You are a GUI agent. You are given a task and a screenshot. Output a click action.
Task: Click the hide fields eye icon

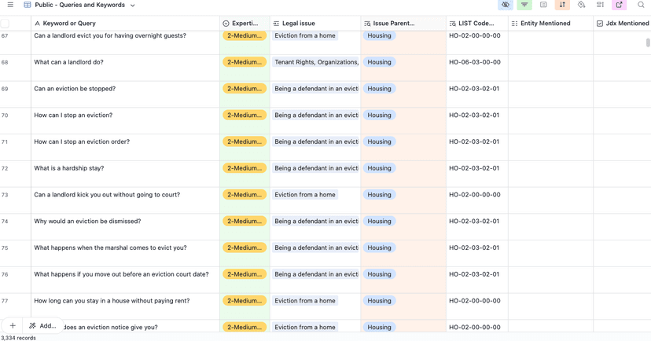click(x=506, y=5)
